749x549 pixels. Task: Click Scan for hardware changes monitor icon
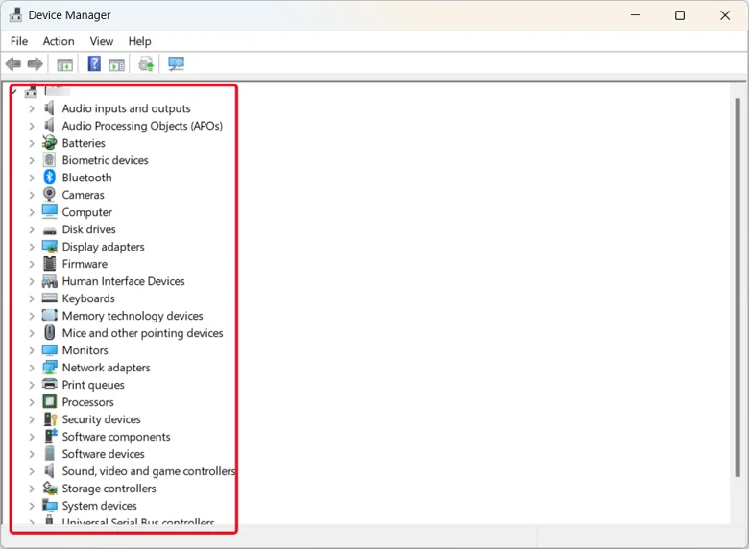pyautogui.click(x=177, y=63)
